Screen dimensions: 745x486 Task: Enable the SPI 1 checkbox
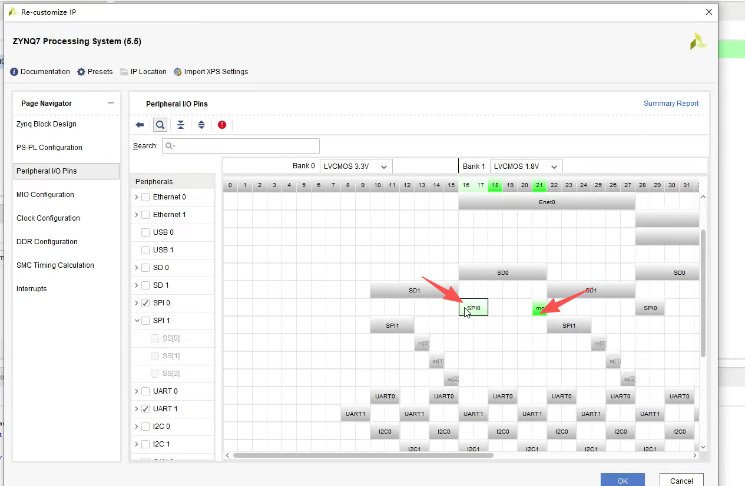[145, 321]
